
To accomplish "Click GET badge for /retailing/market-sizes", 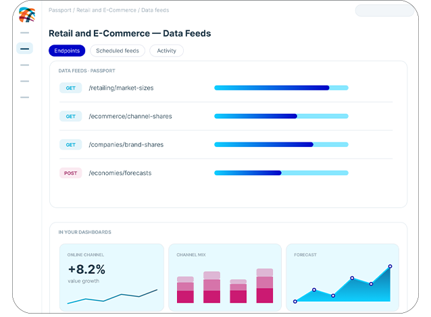I will click(x=71, y=88).
